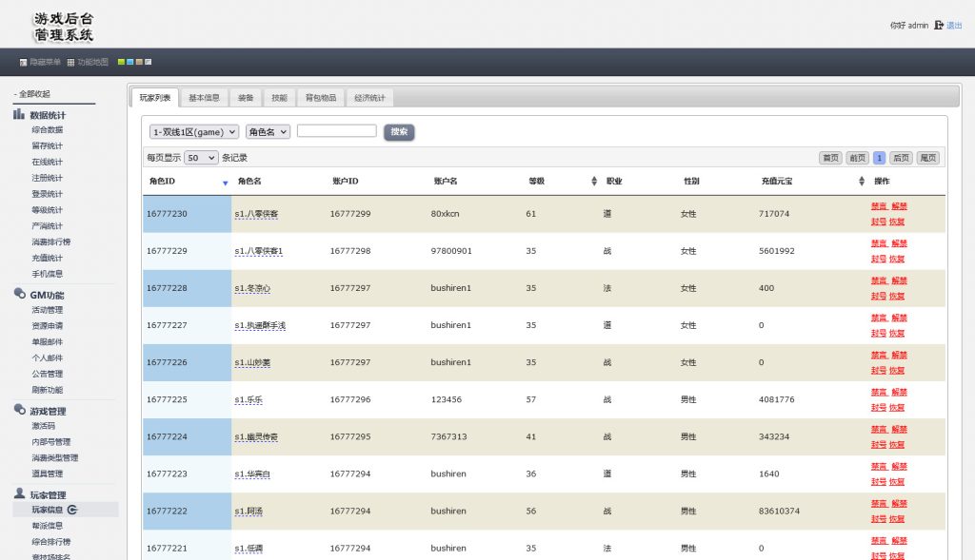Screen dimensions: 975x560
Task: Pick the green theme color swatch
Action: pyautogui.click(x=121, y=62)
